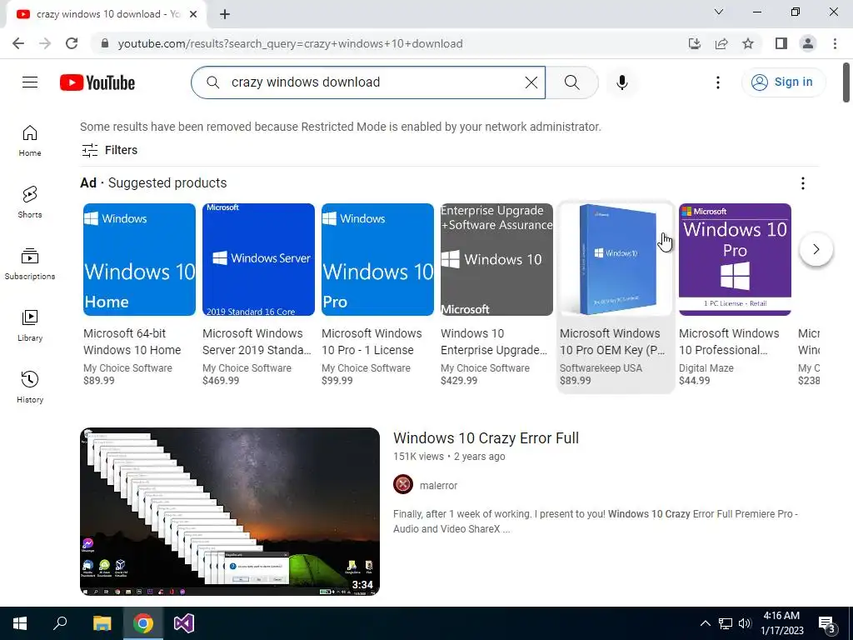Click the Sign in button
Image resolution: width=853 pixels, height=640 pixels.
pyautogui.click(x=782, y=82)
